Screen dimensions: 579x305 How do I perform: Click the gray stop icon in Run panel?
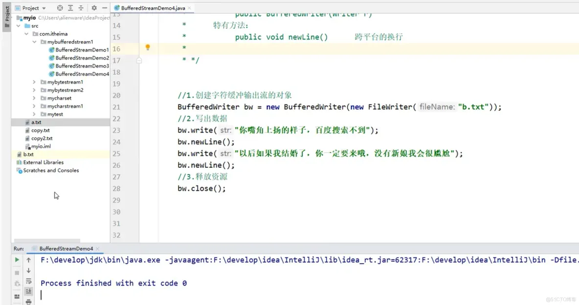point(17,273)
